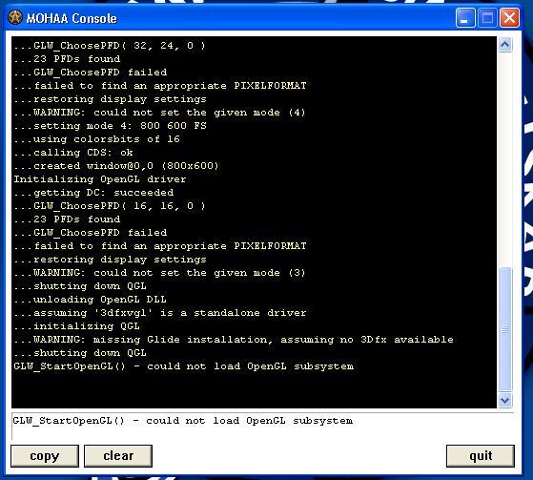Quit the MOHAA console

click(x=481, y=456)
